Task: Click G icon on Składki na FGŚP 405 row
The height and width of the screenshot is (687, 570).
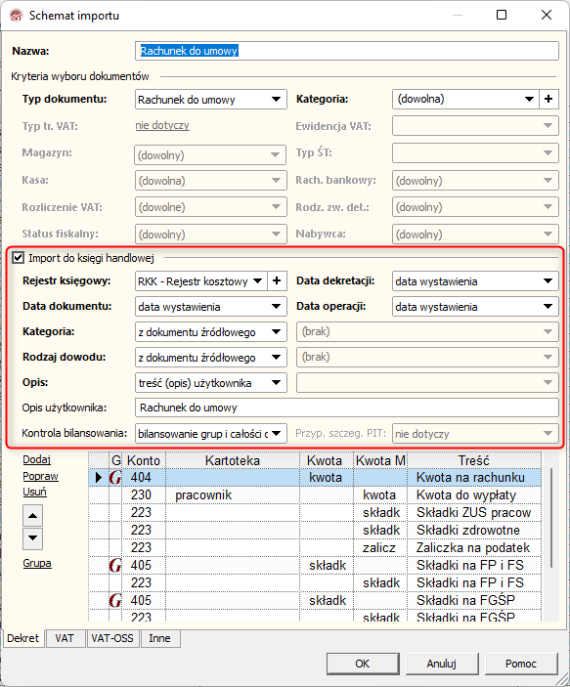Action: click(x=115, y=600)
